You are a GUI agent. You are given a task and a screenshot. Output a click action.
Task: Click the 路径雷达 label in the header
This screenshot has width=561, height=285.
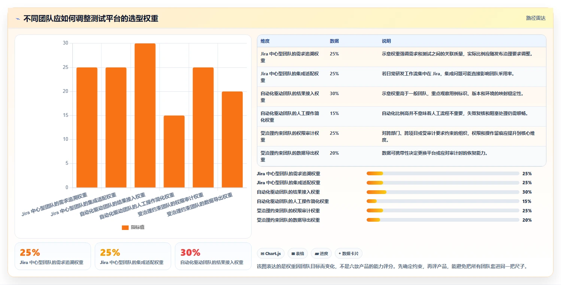(536, 18)
